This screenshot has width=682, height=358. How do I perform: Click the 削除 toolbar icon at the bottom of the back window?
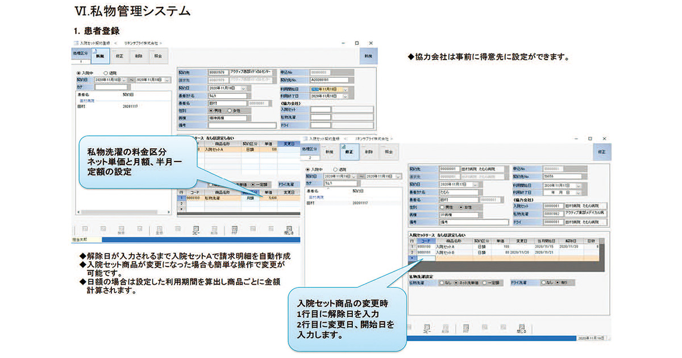pos(215,231)
